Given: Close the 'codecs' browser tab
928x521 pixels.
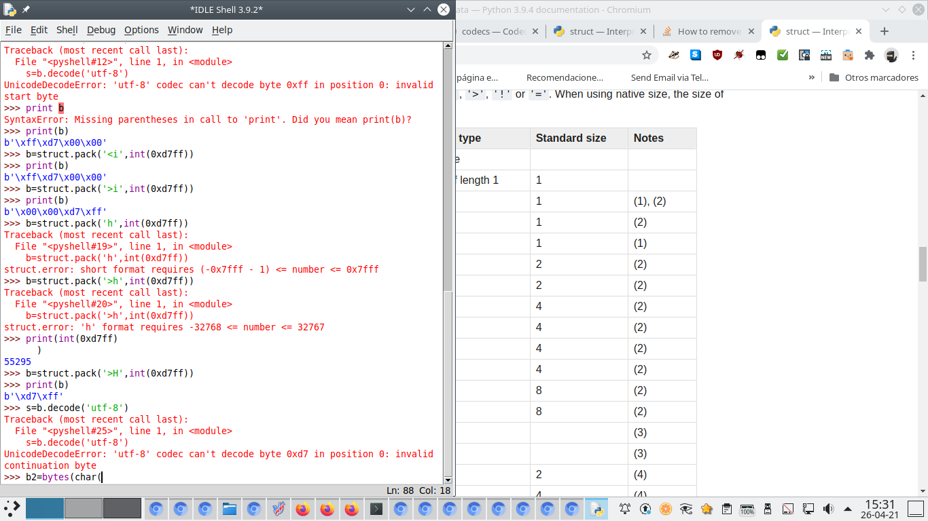Looking at the screenshot, I should coord(535,31).
